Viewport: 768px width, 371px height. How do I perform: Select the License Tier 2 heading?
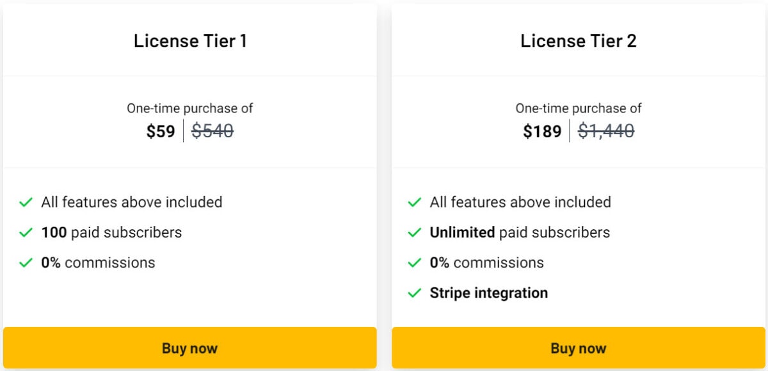click(579, 41)
